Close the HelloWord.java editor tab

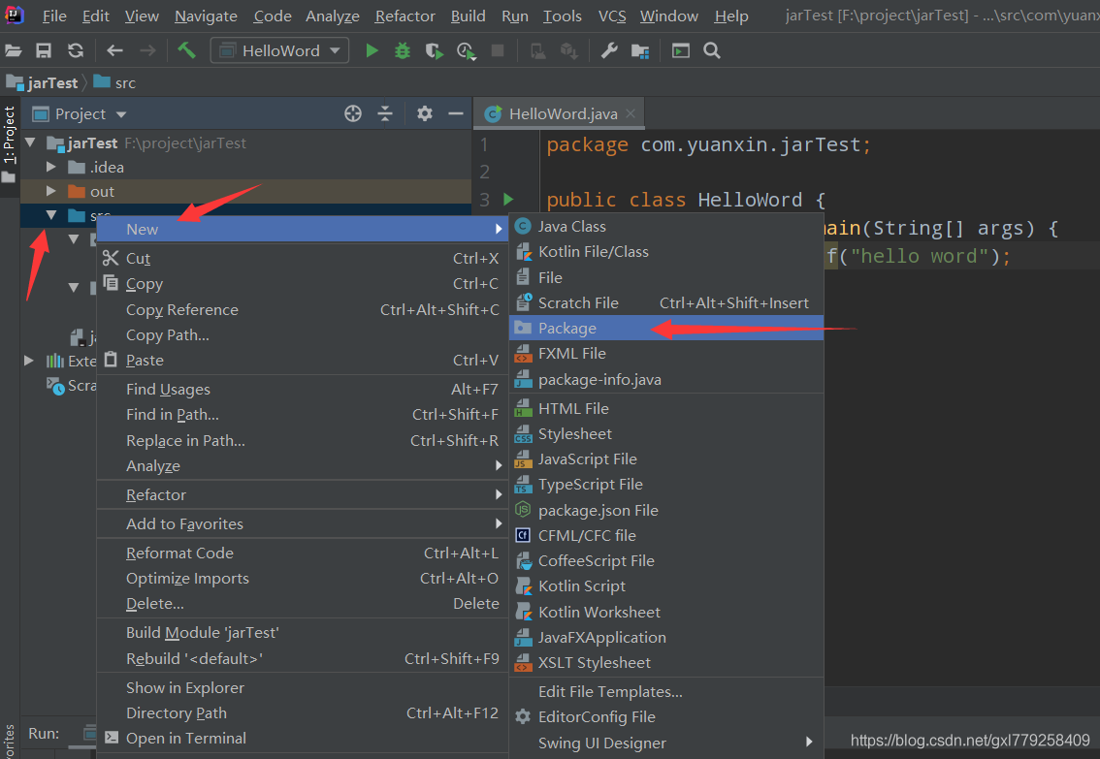(x=631, y=113)
